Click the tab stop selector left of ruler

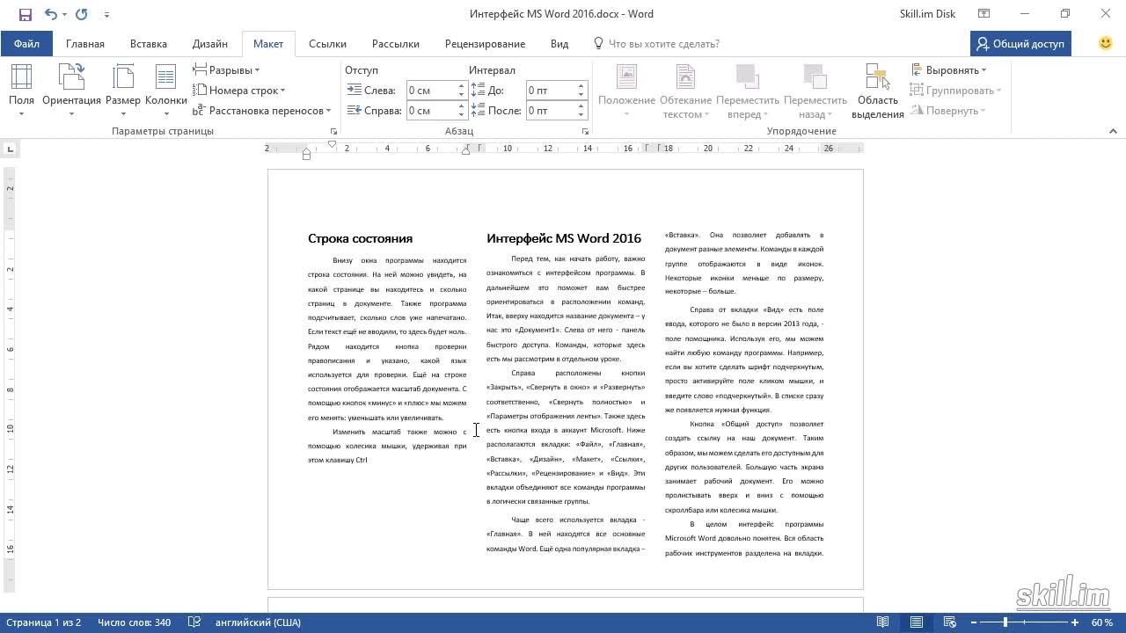click(10, 149)
